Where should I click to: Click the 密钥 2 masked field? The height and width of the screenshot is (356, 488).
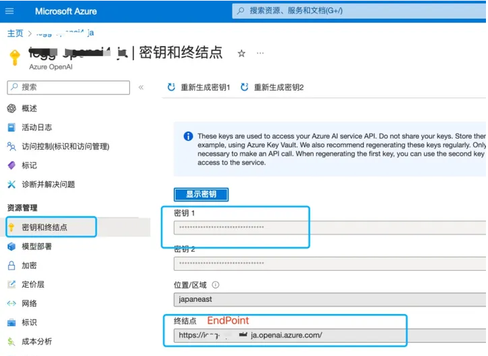pyautogui.click(x=330, y=263)
